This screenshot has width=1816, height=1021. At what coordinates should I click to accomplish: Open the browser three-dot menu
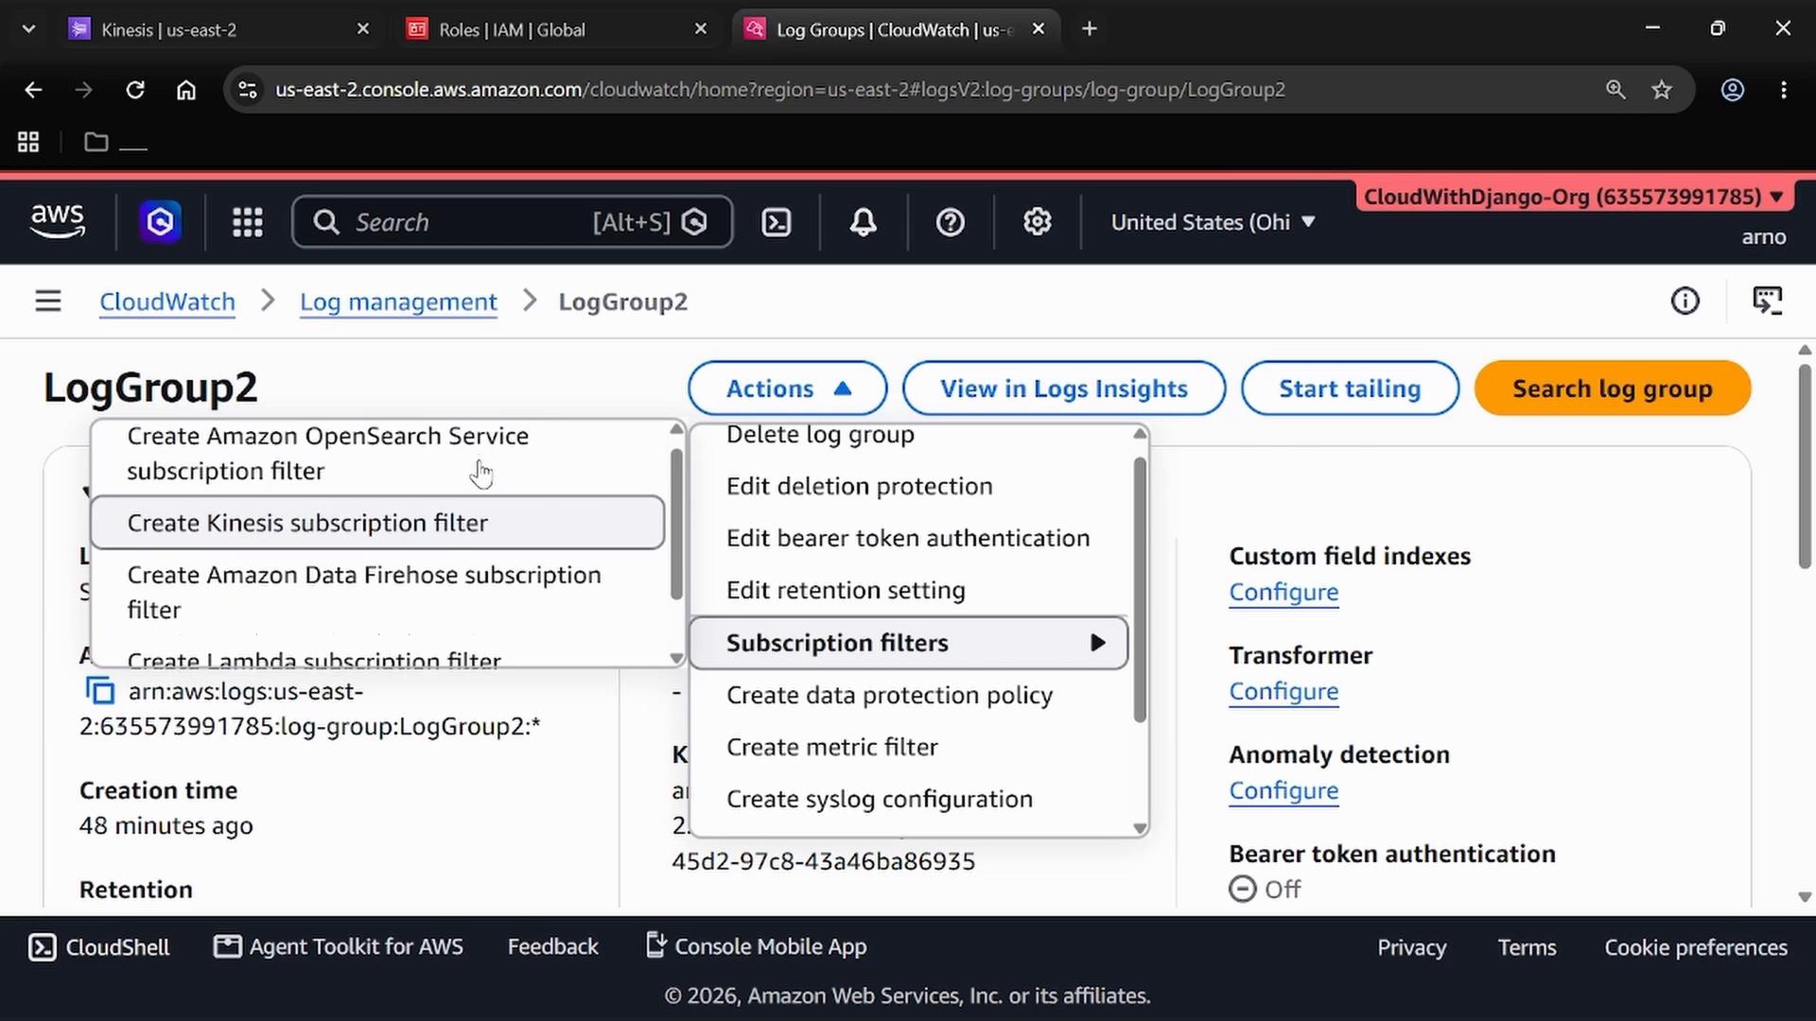coord(1784,90)
